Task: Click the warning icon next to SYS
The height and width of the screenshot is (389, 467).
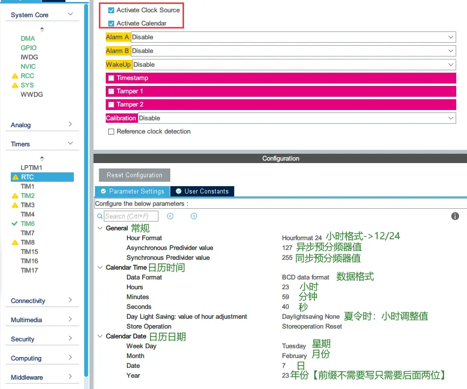Action: (15, 85)
